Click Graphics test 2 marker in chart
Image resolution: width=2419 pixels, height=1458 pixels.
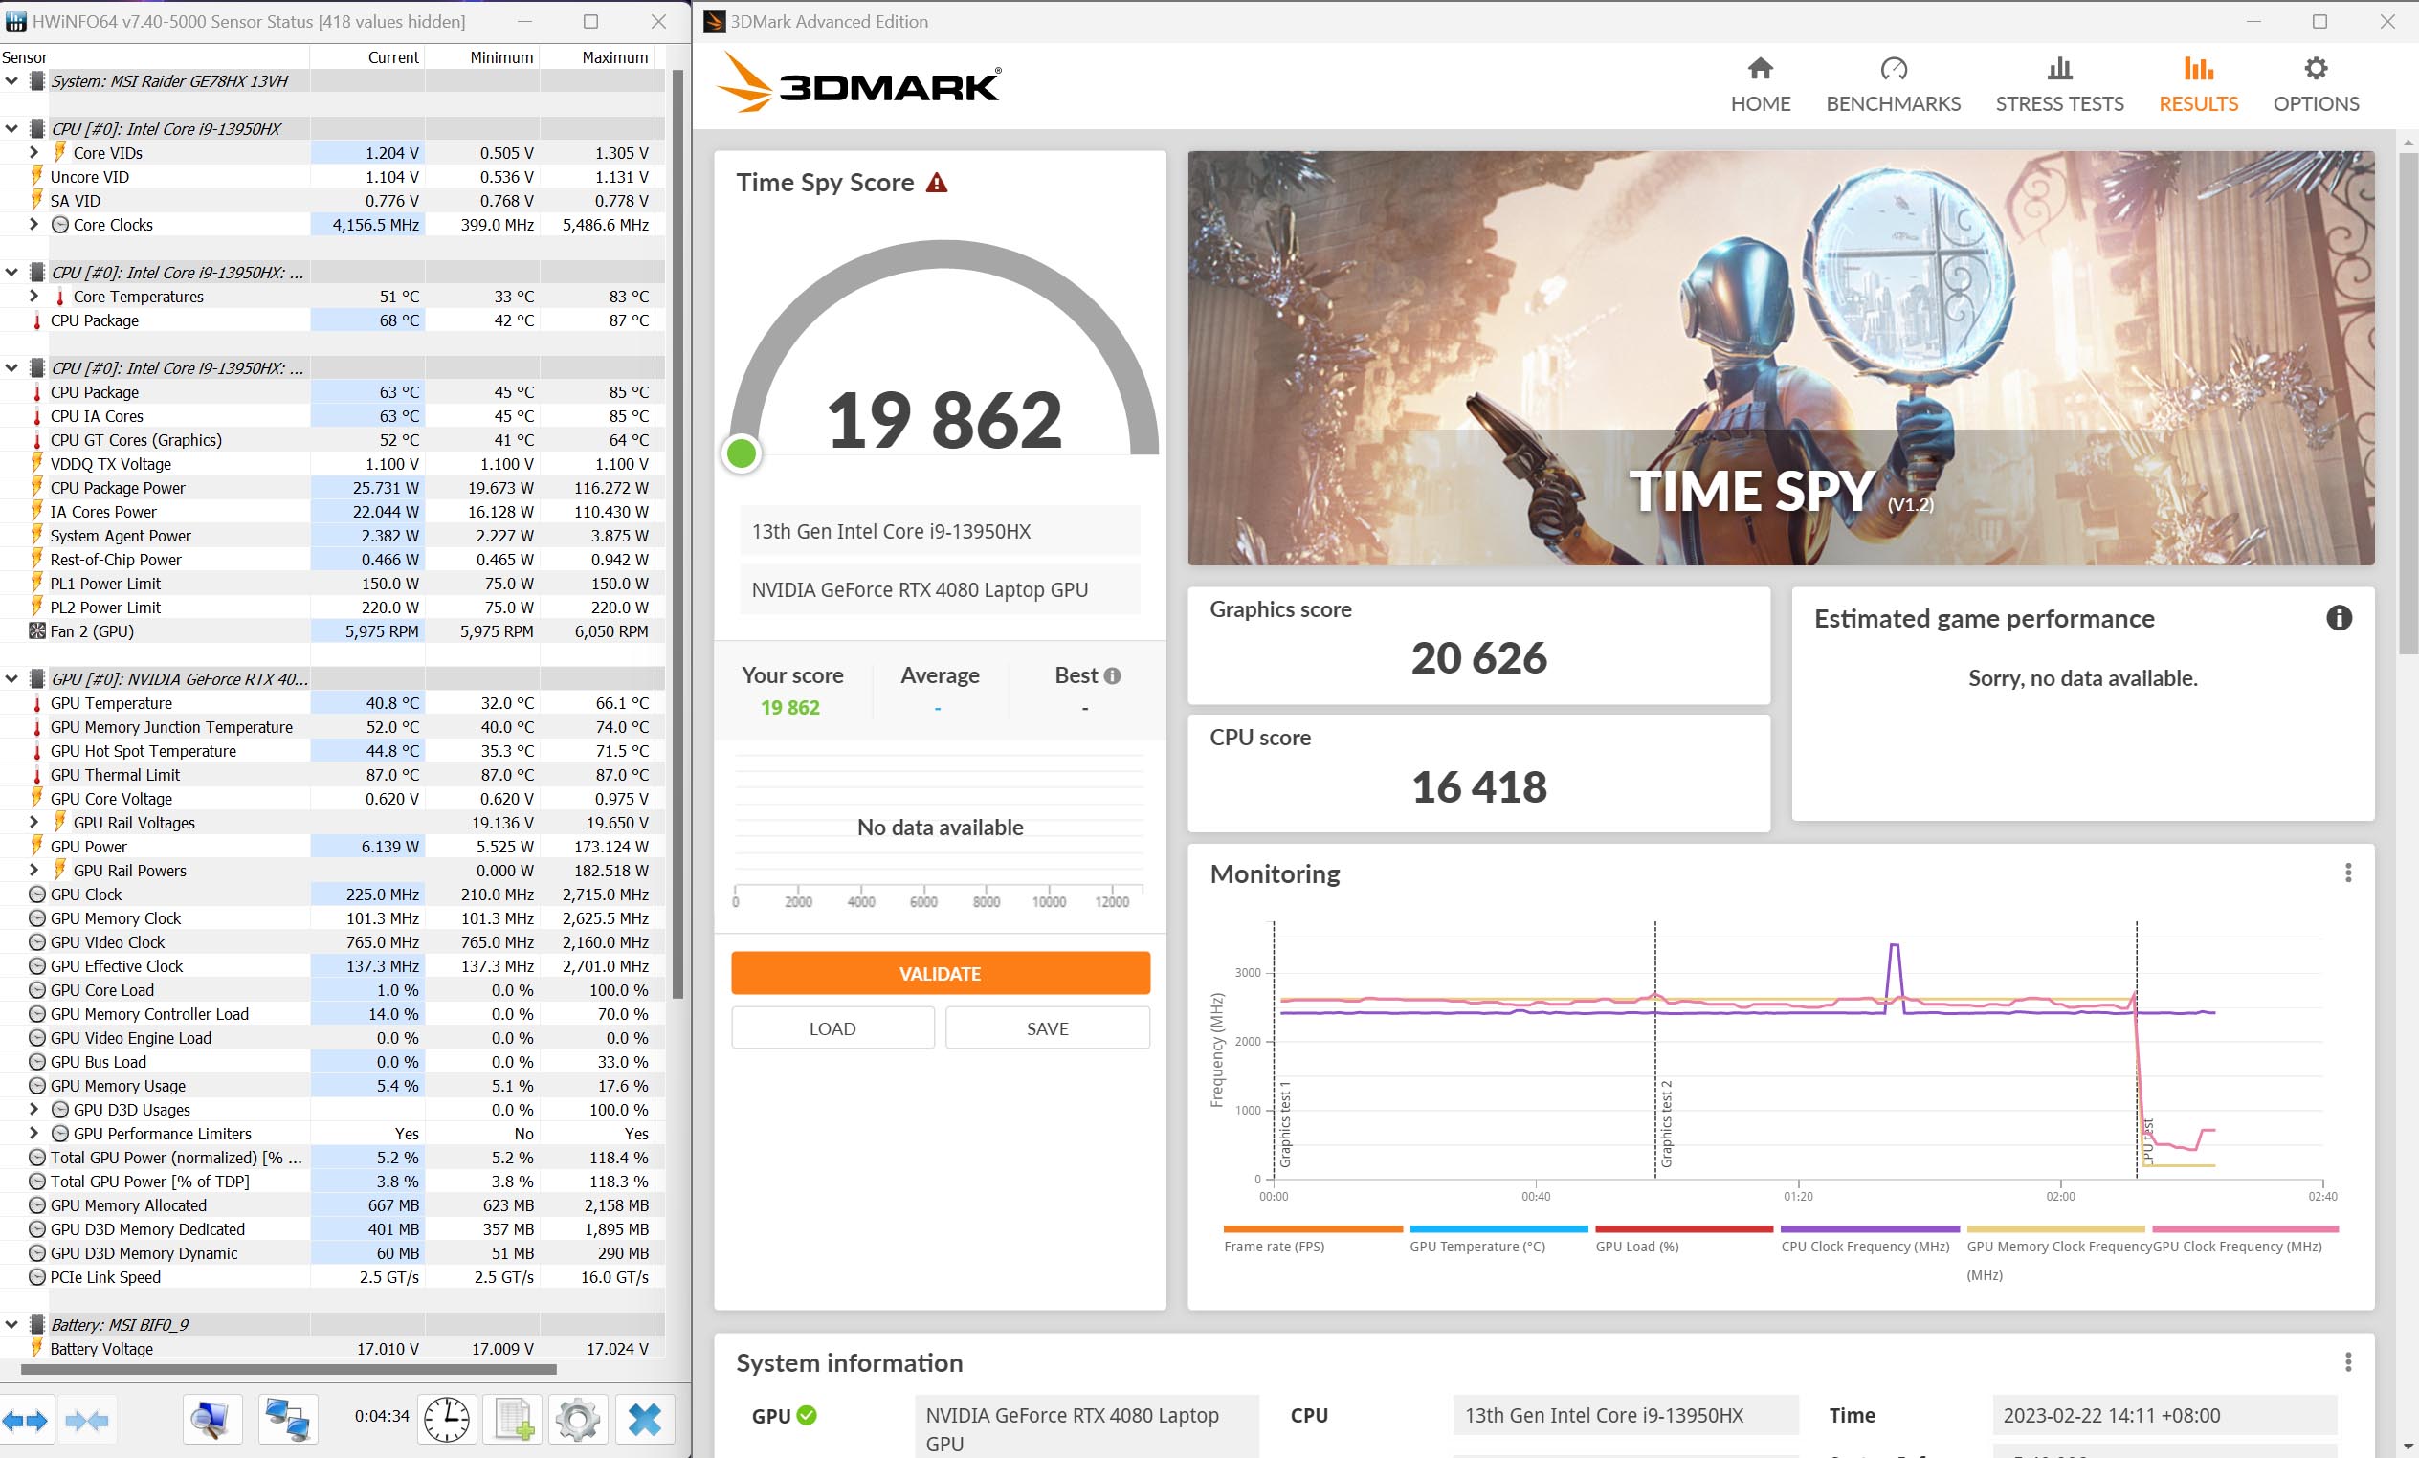pyautogui.click(x=1665, y=1123)
